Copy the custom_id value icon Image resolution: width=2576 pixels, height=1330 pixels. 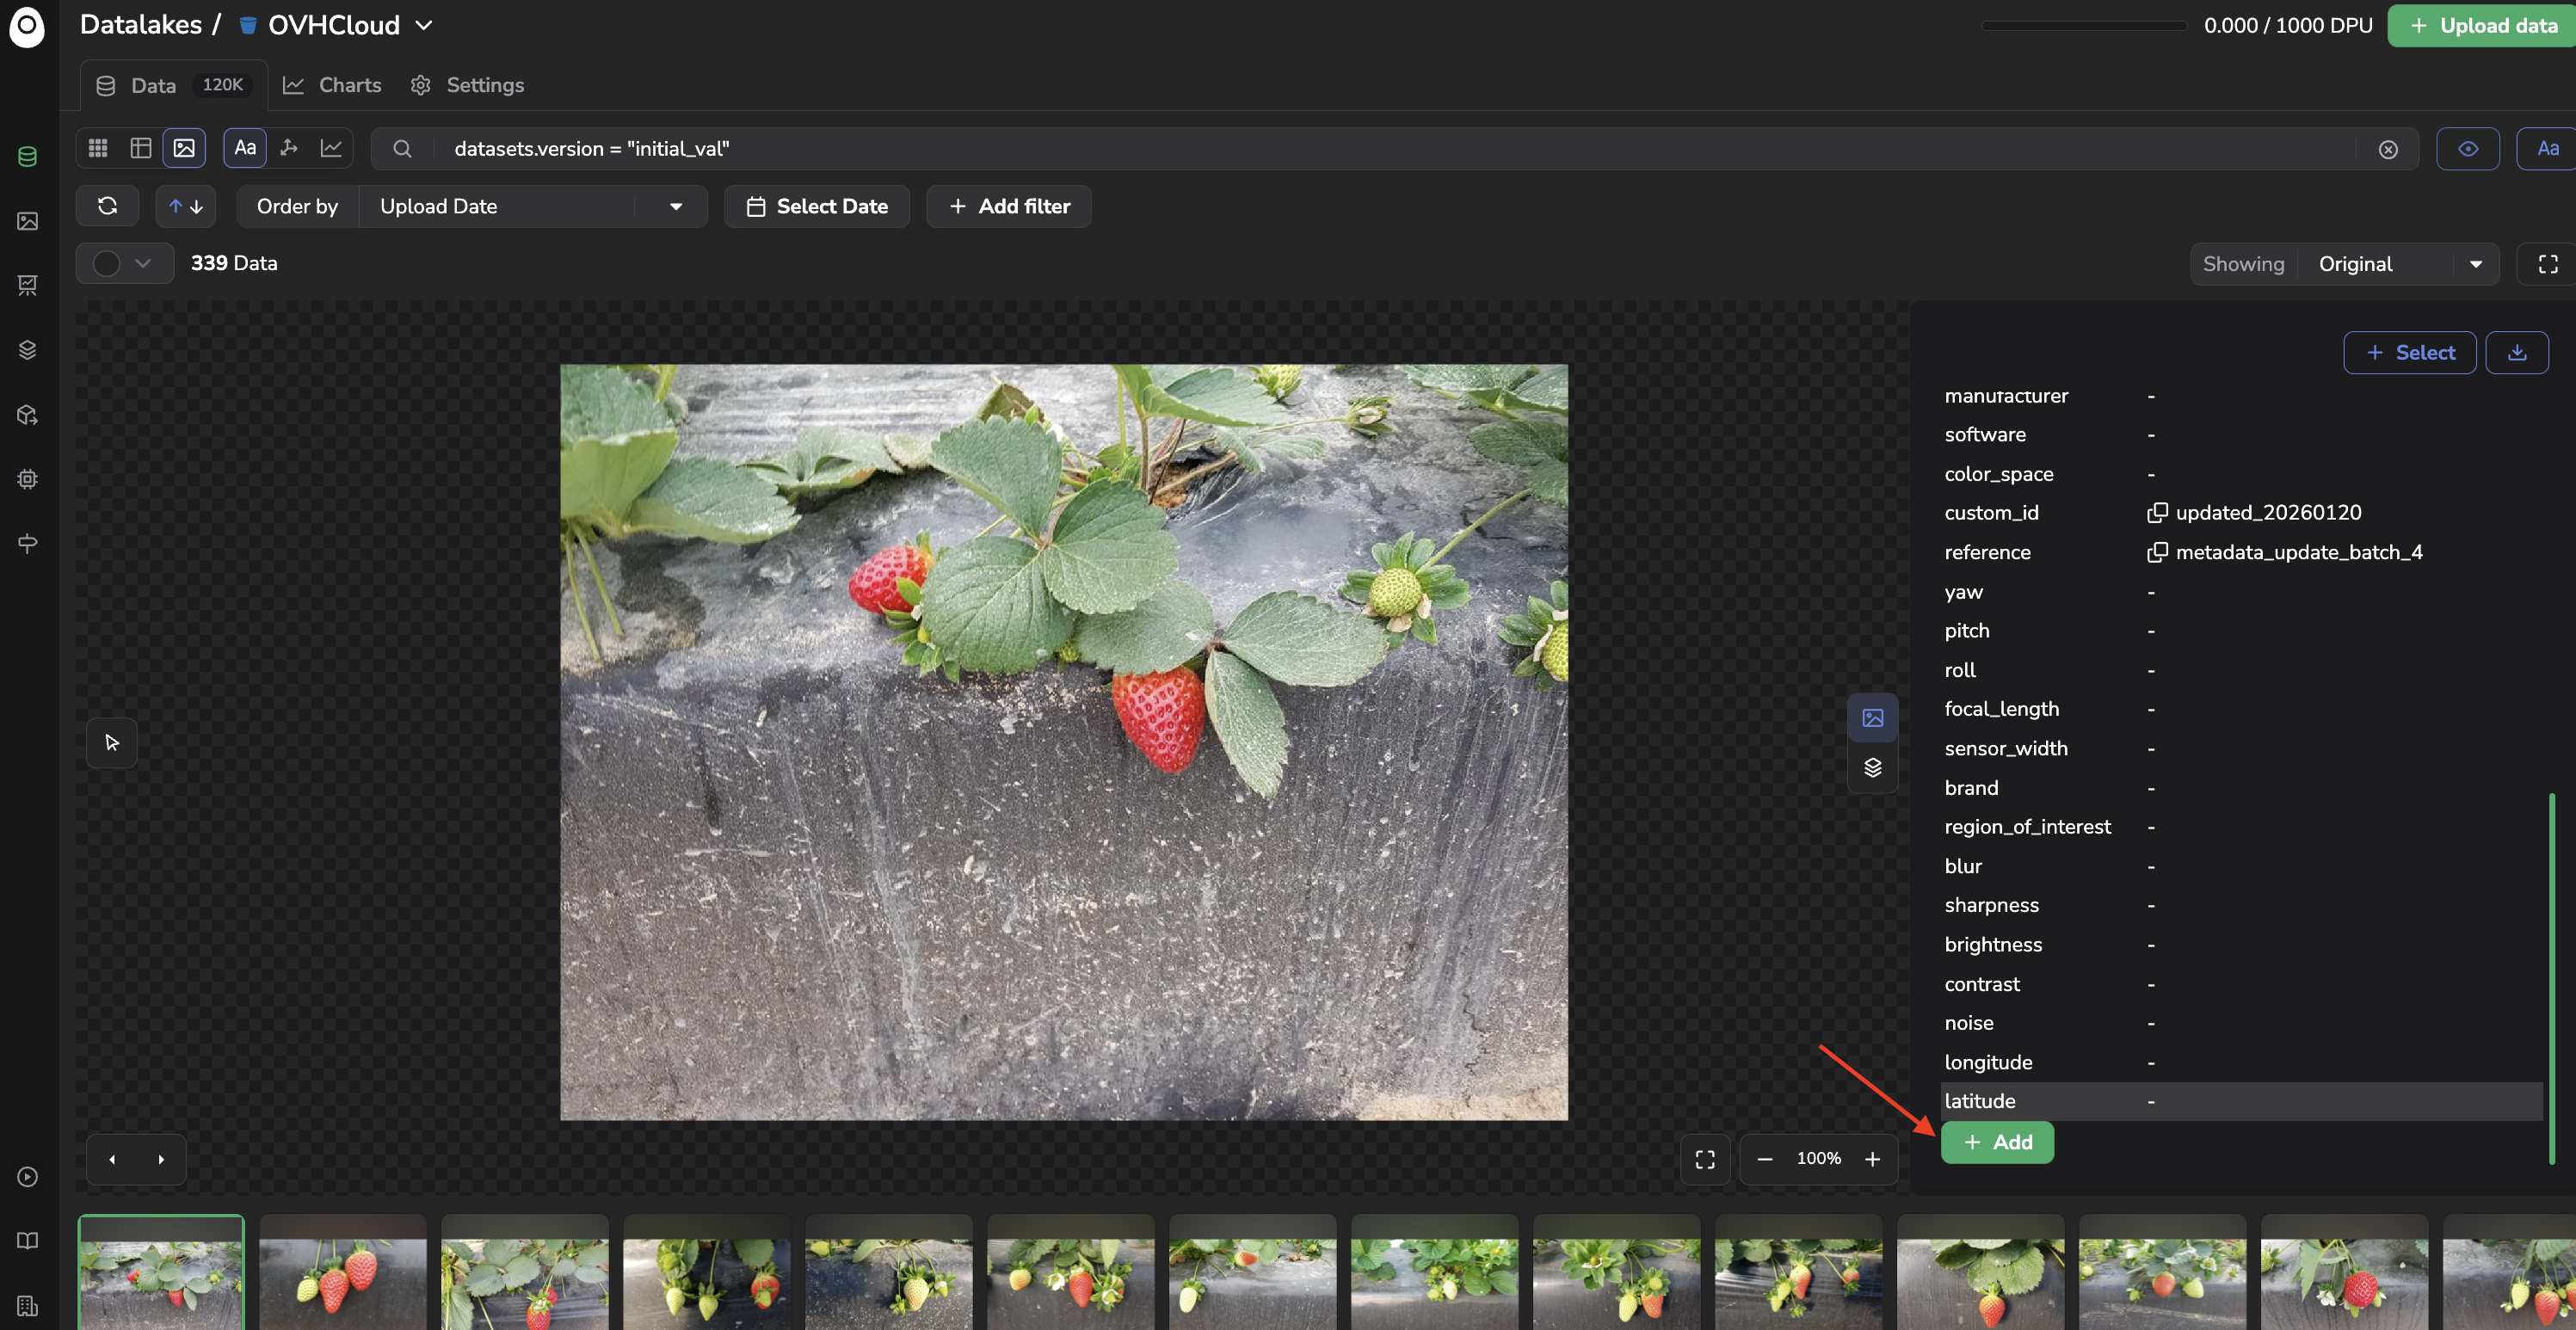point(2157,513)
